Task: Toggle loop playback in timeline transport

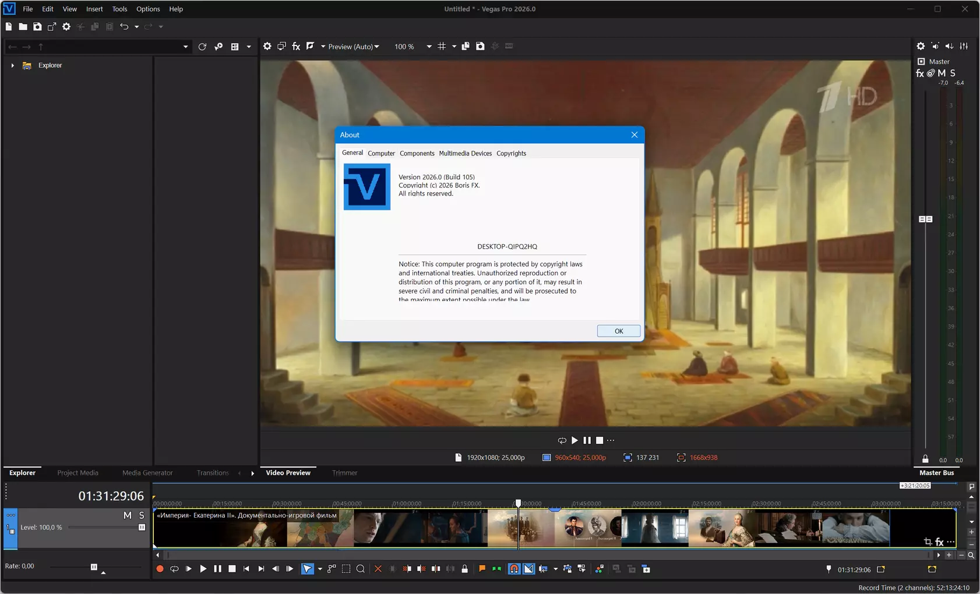Action: (x=174, y=569)
